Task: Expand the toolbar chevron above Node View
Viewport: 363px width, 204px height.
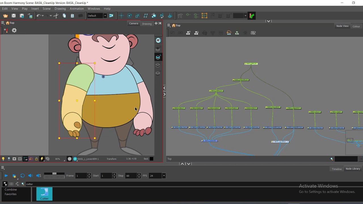Action: point(269,21)
